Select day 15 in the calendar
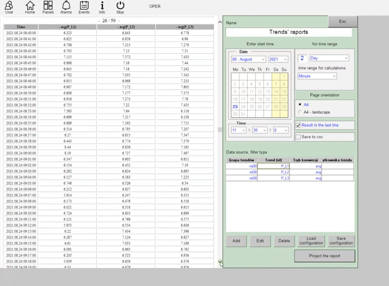Viewport: 389px width, 286px height. (284, 92)
